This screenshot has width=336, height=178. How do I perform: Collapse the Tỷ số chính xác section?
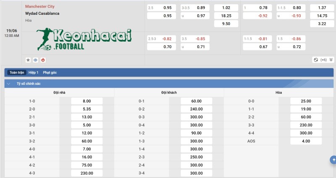8,84
